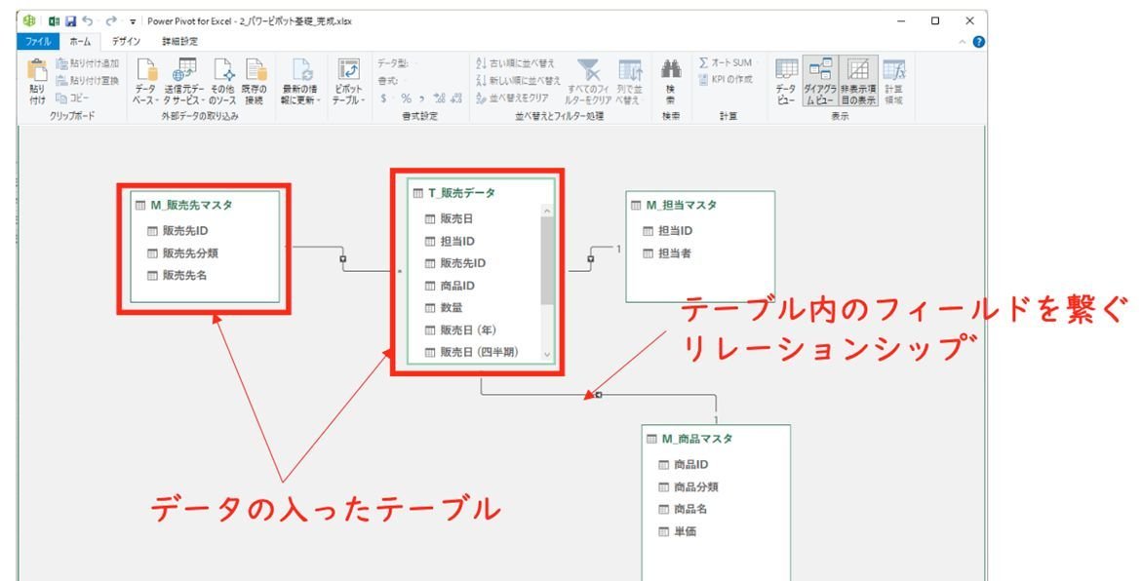Click the blue help question mark icon
The height and width of the screenshot is (581, 1142).
[x=979, y=42]
